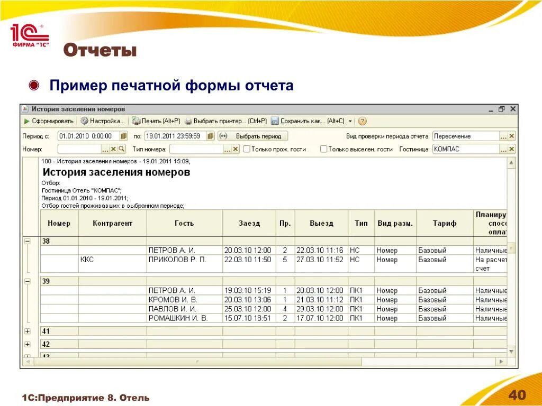Open calendar for Период с date

124,136
